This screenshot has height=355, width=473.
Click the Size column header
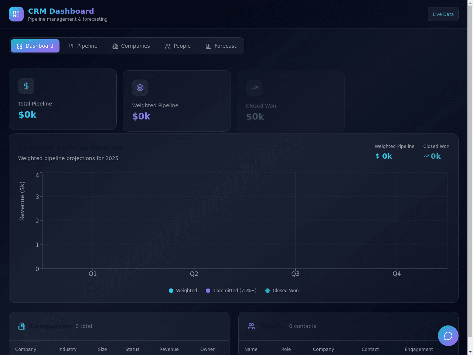(x=102, y=349)
